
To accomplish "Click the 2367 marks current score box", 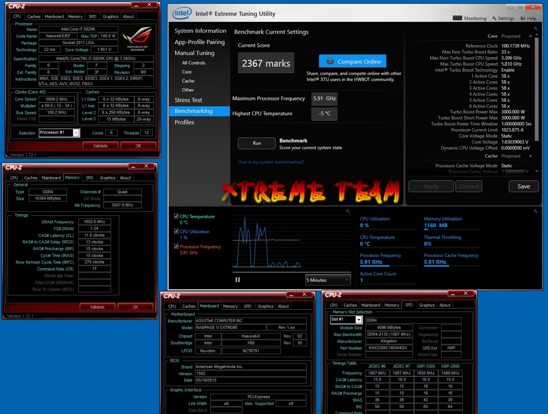I will pyautogui.click(x=266, y=63).
